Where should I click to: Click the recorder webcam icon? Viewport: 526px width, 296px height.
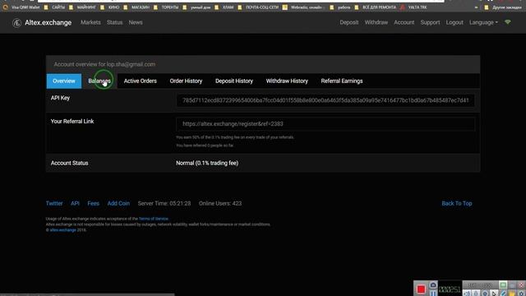coord(485,294)
